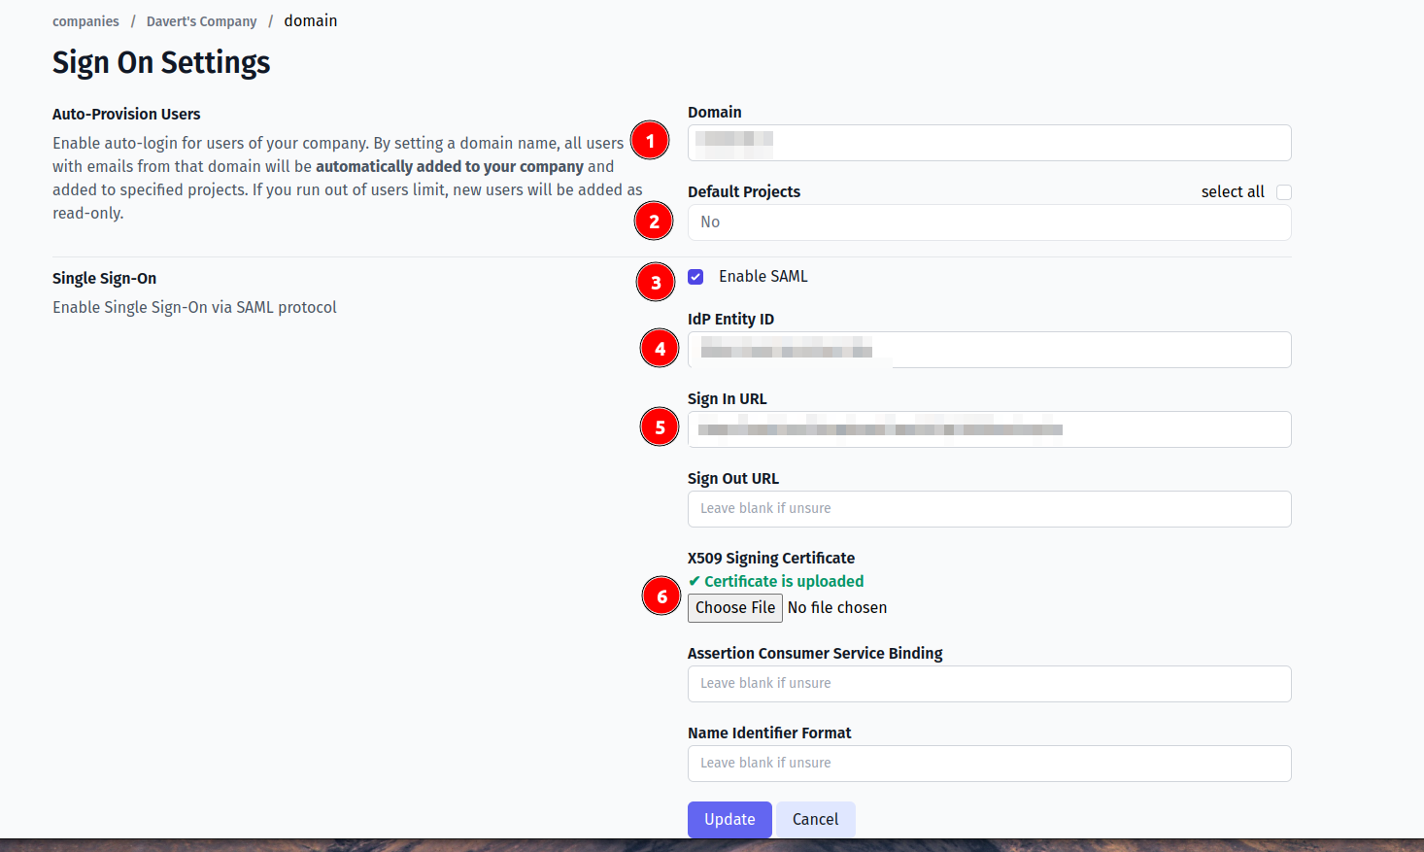Click Assertion Consumer Service Binding field
This screenshot has width=1424, height=852.
click(x=989, y=684)
